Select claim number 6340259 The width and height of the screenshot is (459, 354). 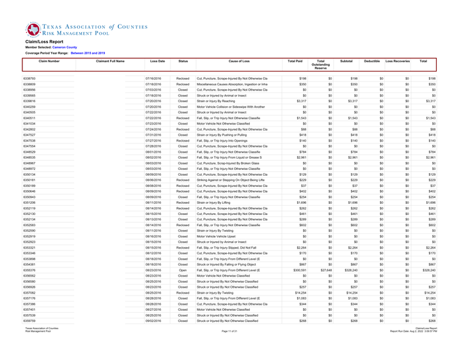(x=30, y=107)
